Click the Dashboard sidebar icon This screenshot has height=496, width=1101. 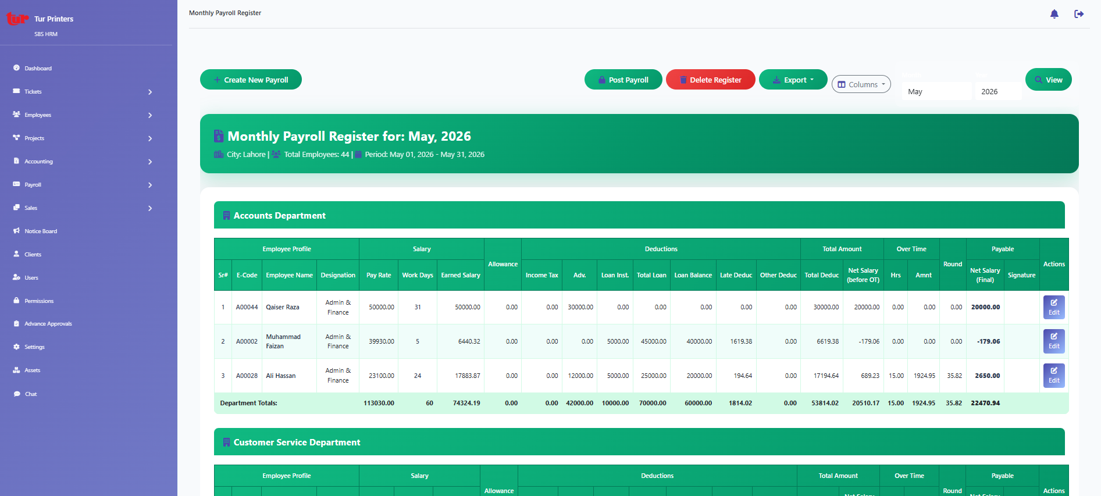pos(16,68)
